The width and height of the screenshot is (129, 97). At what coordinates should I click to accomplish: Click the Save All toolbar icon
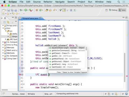pyautogui.click(x=12, y=10)
